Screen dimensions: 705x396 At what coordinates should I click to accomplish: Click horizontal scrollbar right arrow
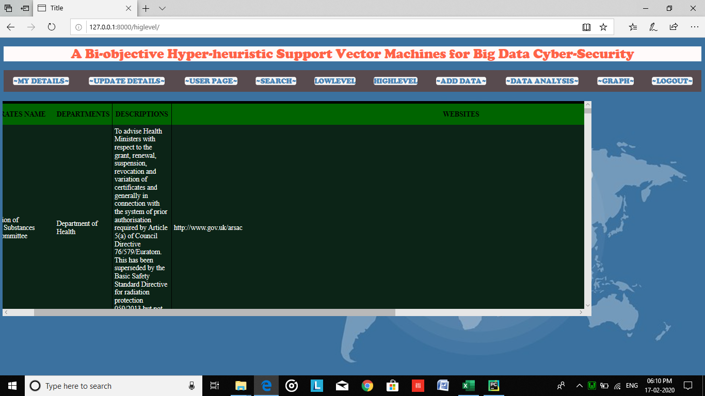581,312
